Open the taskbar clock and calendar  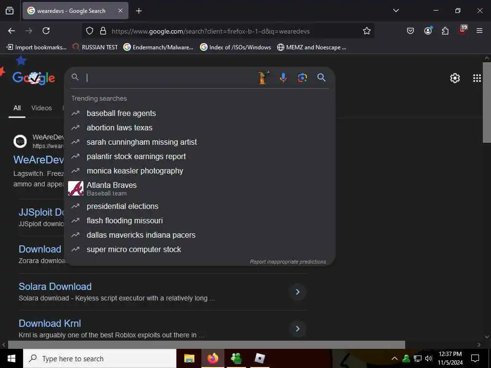[x=450, y=358]
